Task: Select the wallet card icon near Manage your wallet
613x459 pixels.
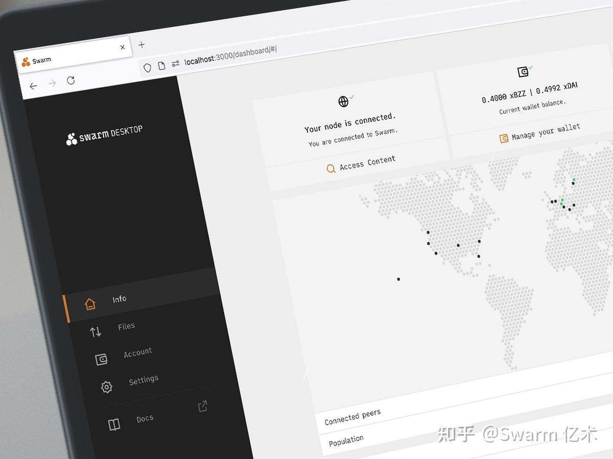Action: pos(504,138)
